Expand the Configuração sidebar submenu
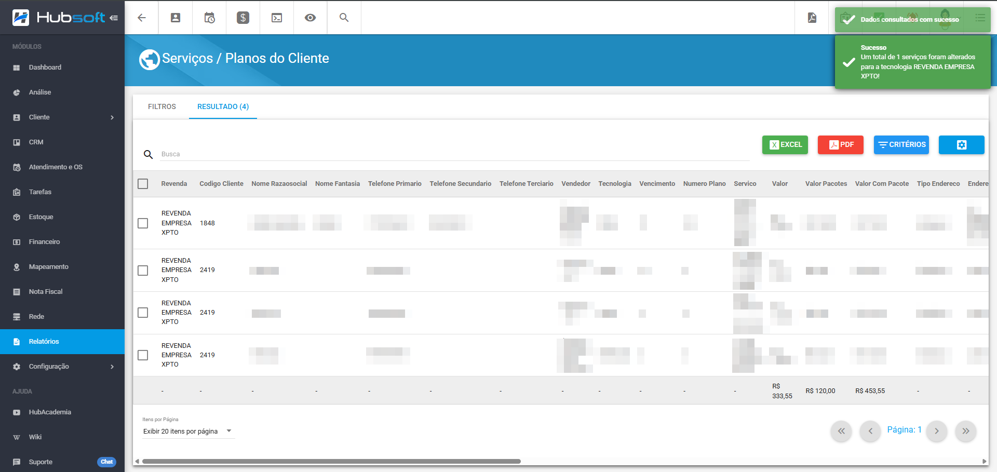 tap(112, 367)
